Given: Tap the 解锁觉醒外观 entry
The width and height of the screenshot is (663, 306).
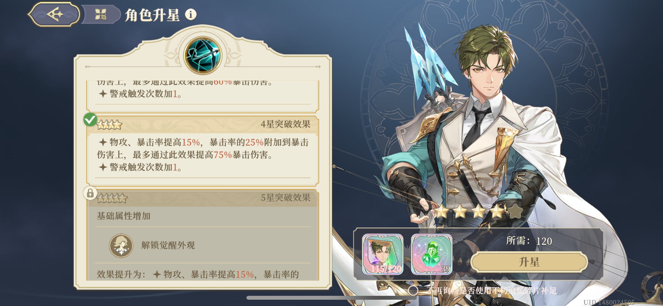Looking at the screenshot, I should pos(168,245).
